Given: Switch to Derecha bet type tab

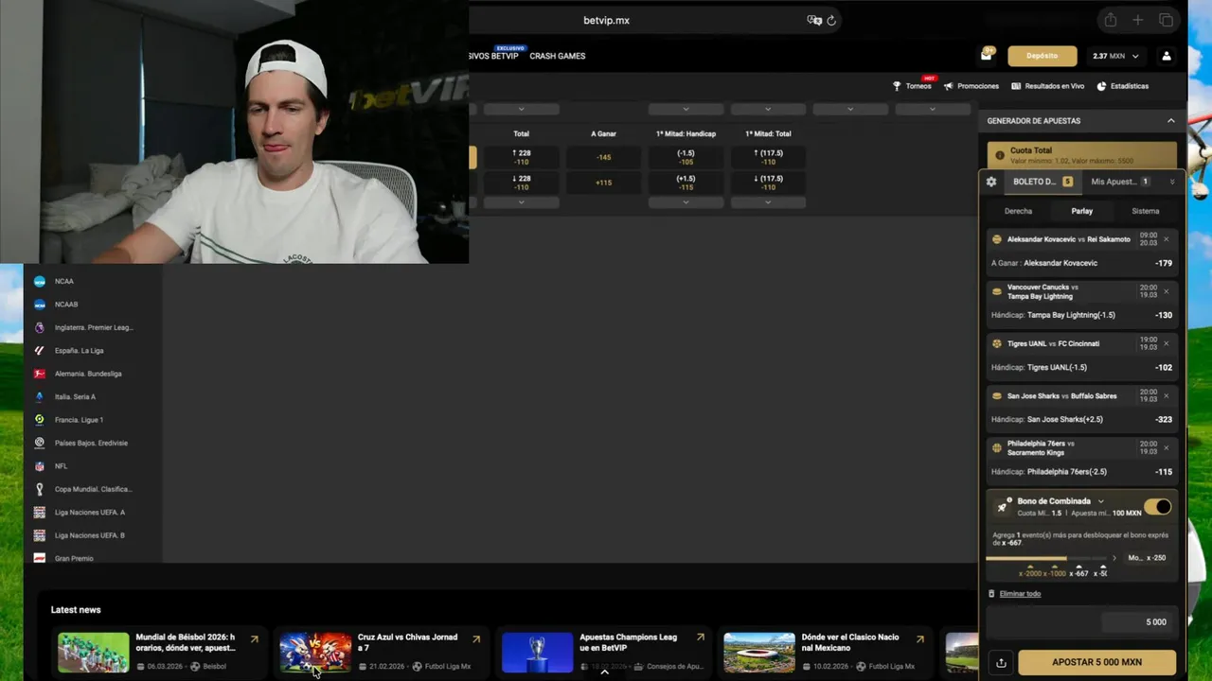Looking at the screenshot, I should click(1018, 211).
